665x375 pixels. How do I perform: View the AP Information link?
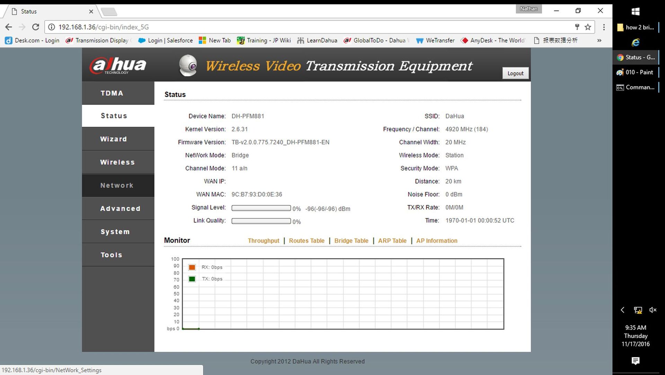436,241
